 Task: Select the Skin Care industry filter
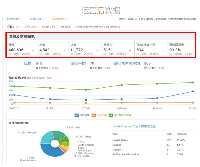(30, 27)
